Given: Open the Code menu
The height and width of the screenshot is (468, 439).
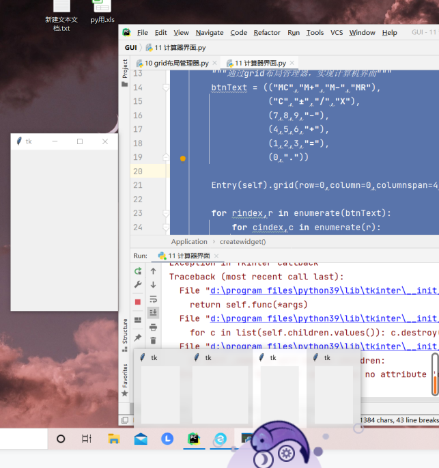Looking at the screenshot, I should (238, 33).
